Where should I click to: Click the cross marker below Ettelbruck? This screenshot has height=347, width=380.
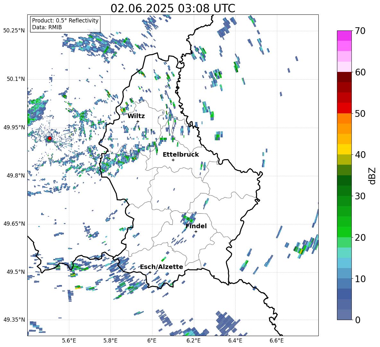point(173,160)
